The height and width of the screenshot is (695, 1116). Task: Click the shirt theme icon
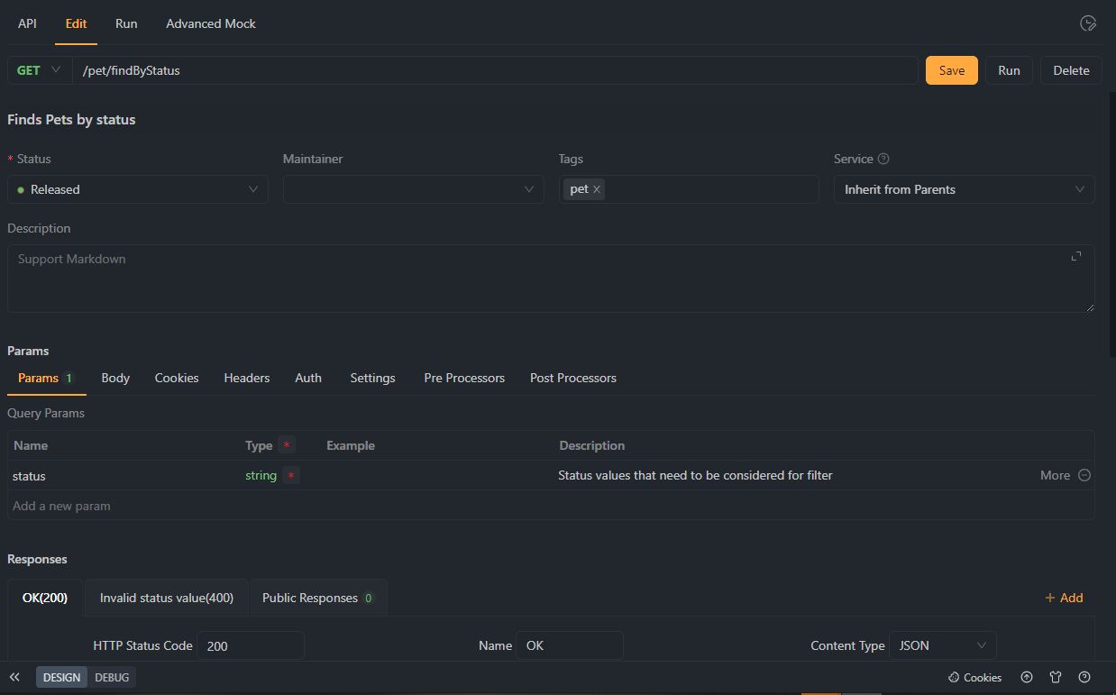click(1056, 677)
